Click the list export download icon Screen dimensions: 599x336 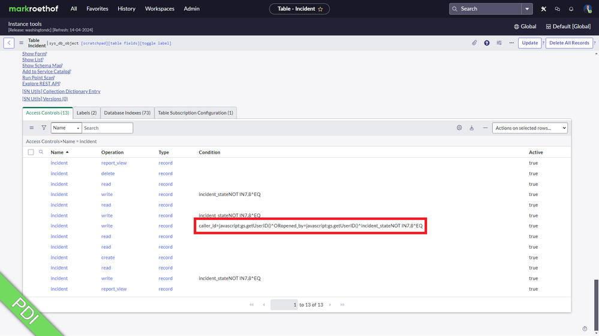tap(472, 128)
